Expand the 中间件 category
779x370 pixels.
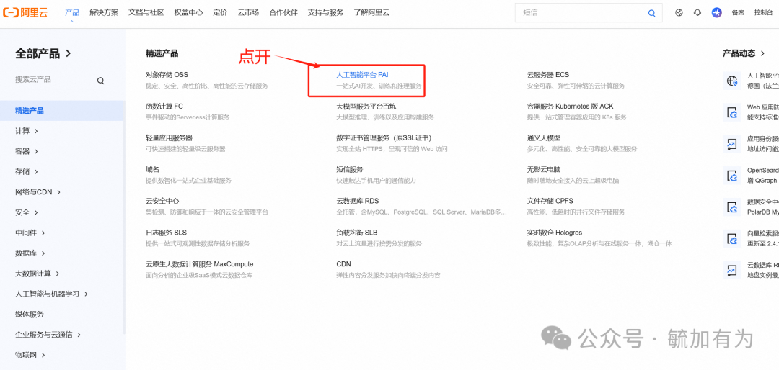tap(30, 233)
